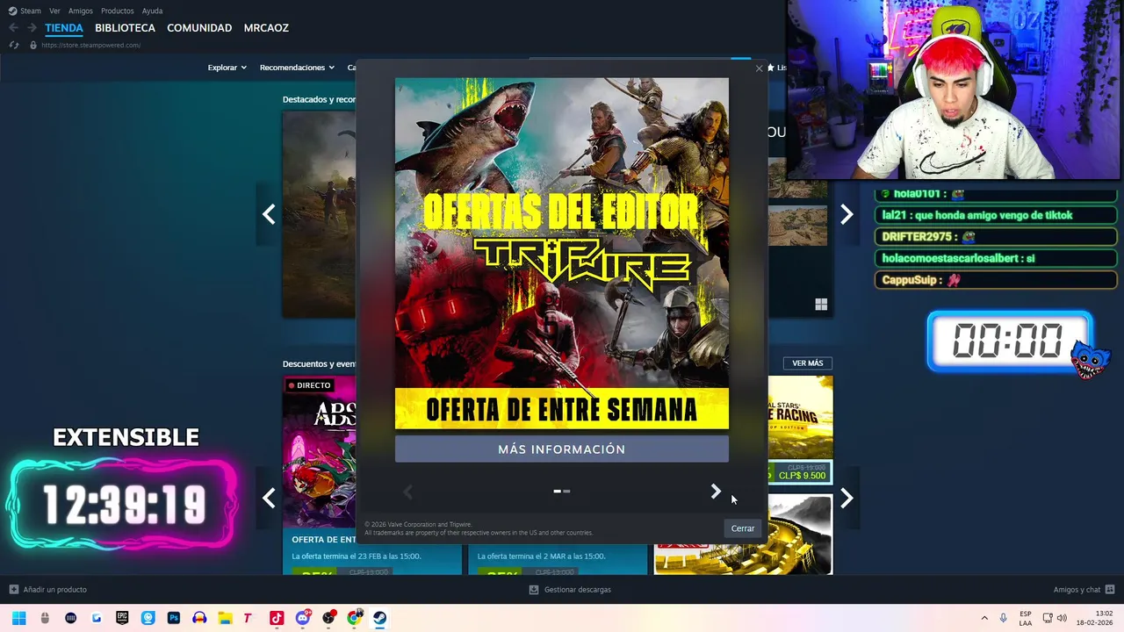This screenshot has width=1124, height=632.
Task: Click the VER MÁS button
Action: [808, 363]
